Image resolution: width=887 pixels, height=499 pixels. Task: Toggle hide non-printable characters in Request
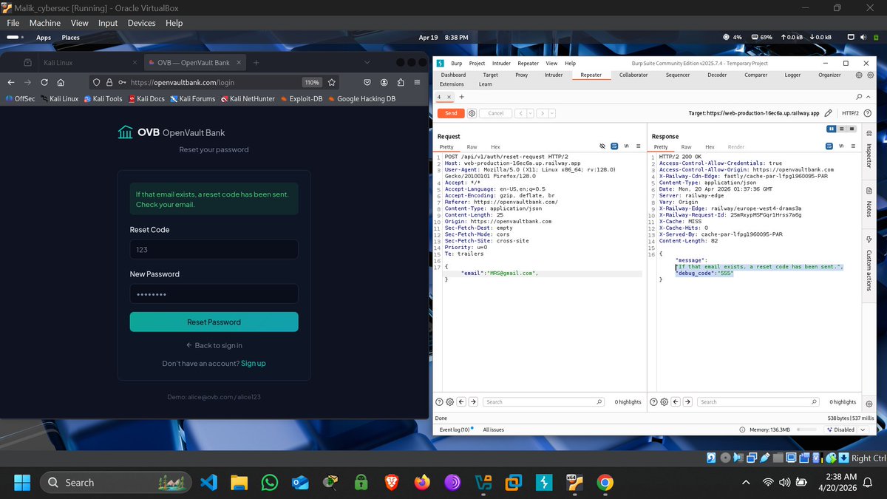[602, 147]
